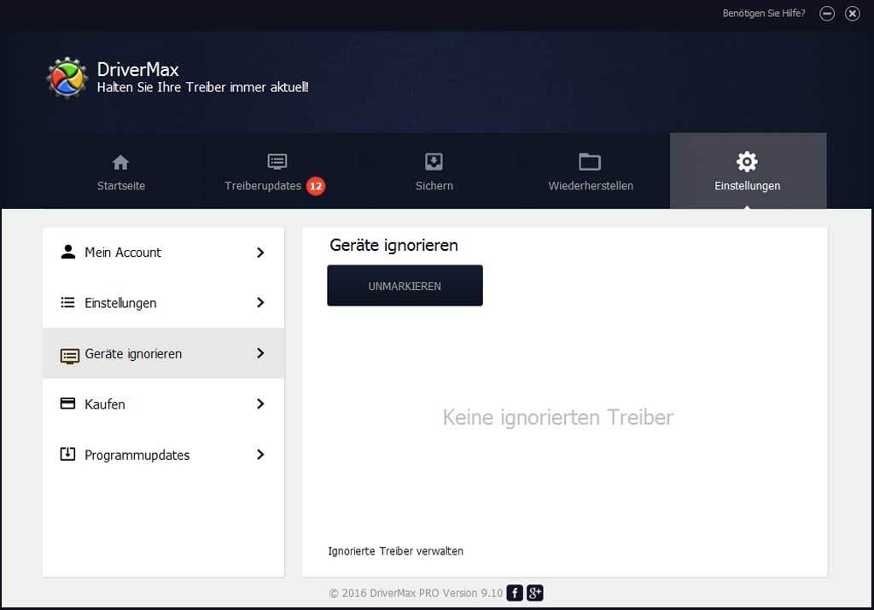
Task: Open the Google Plus icon
Action: 534,593
